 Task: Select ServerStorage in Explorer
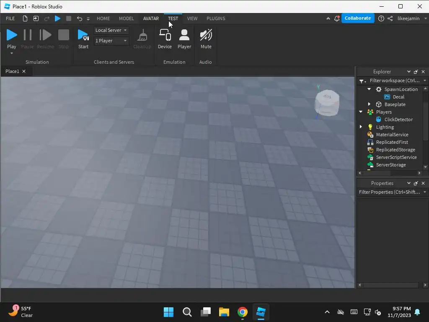pyautogui.click(x=391, y=164)
